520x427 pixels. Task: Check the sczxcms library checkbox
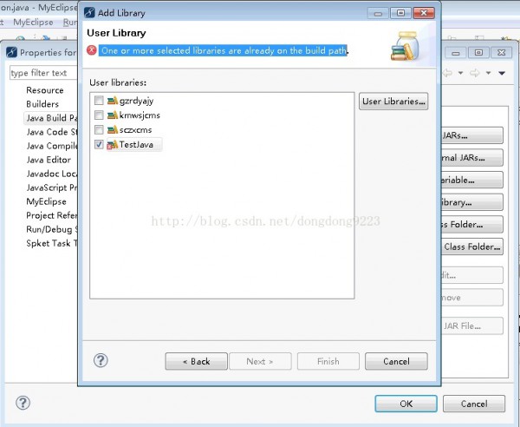click(99, 129)
